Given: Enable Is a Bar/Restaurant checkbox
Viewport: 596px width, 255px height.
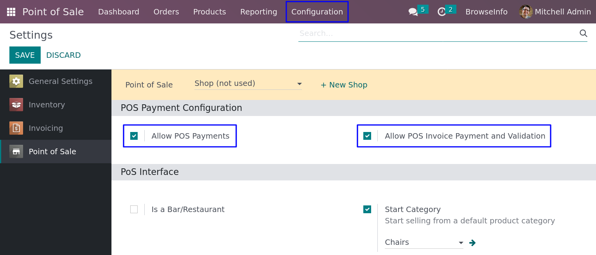Looking at the screenshot, I should (x=134, y=209).
